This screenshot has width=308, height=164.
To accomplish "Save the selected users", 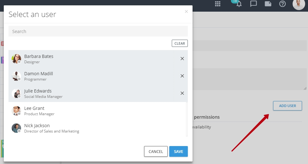I will tap(179, 151).
